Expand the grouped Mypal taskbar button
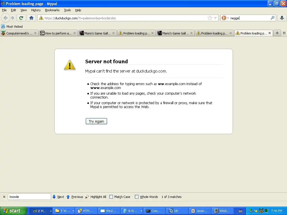The height and width of the screenshot is (215, 287). [51, 211]
